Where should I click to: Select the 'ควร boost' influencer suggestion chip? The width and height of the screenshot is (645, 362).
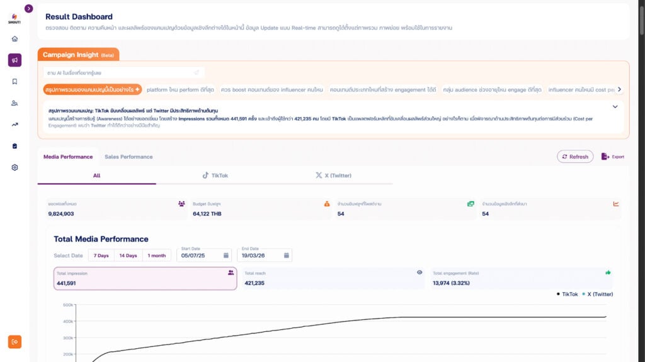[x=272, y=89]
